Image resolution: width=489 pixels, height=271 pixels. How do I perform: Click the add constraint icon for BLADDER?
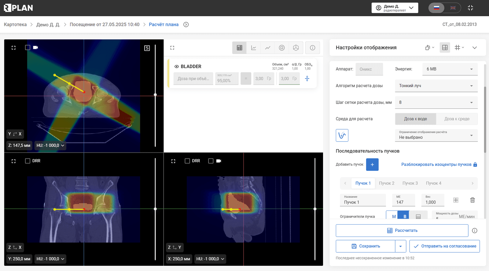click(x=307, y=79)
